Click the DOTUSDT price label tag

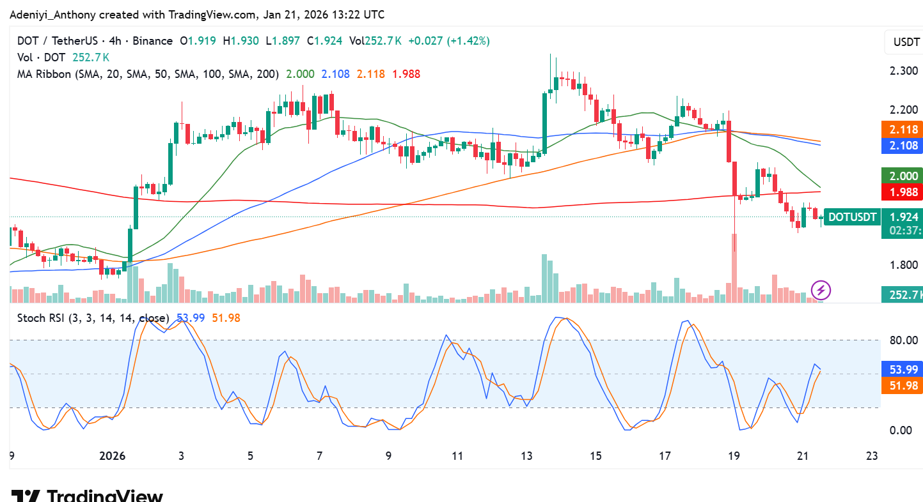[x=852, y=217]
